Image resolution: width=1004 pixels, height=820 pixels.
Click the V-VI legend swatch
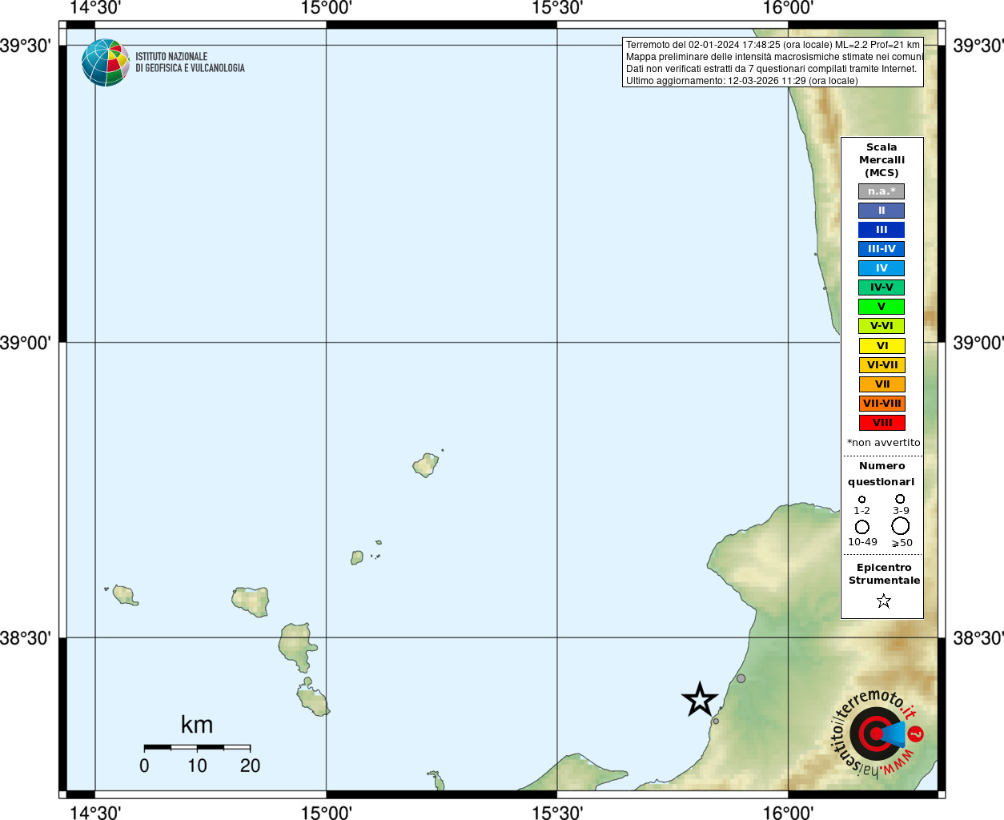point(882,326)
